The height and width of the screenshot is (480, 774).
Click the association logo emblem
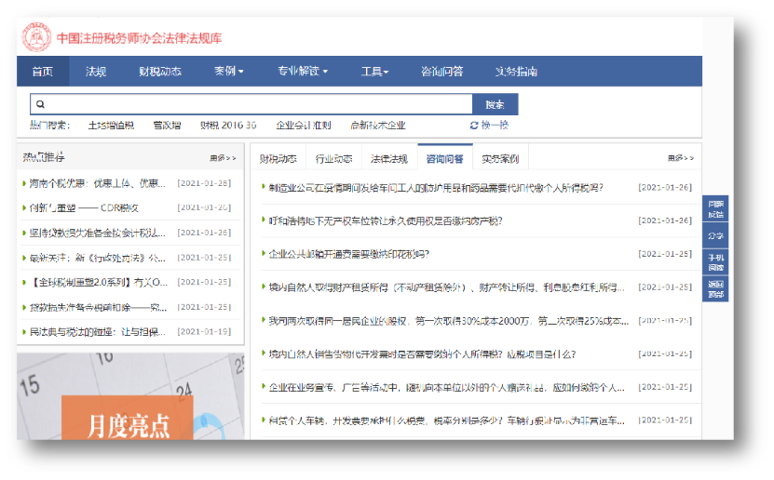36,37
